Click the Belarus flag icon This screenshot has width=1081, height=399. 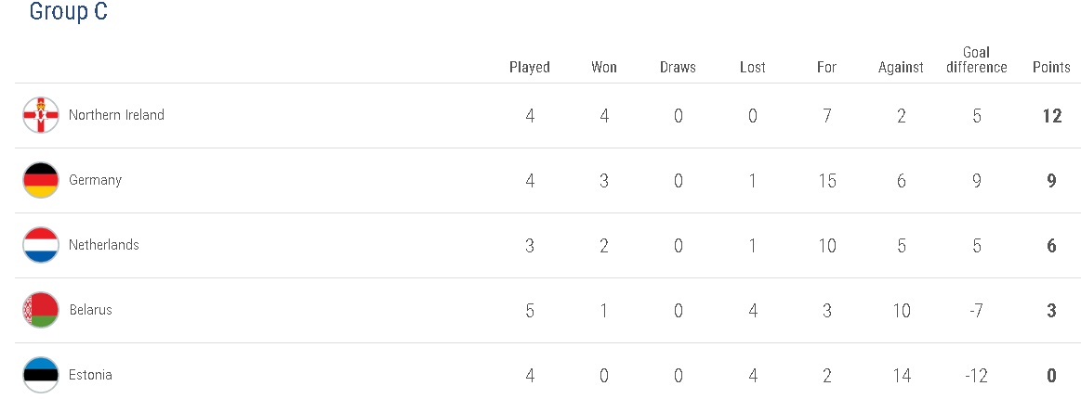click(41, 310)
